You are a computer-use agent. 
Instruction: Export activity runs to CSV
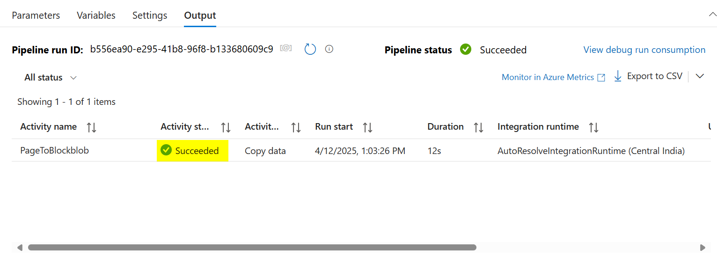point(648,76)
